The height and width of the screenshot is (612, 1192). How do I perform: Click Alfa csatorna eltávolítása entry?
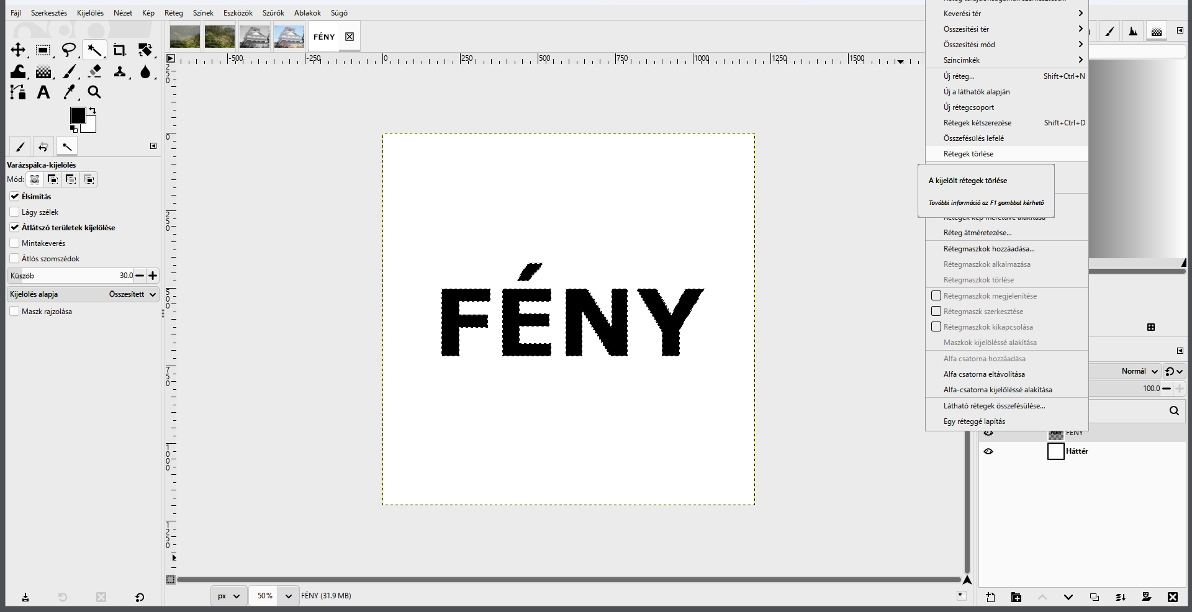tap(1006, 374)
